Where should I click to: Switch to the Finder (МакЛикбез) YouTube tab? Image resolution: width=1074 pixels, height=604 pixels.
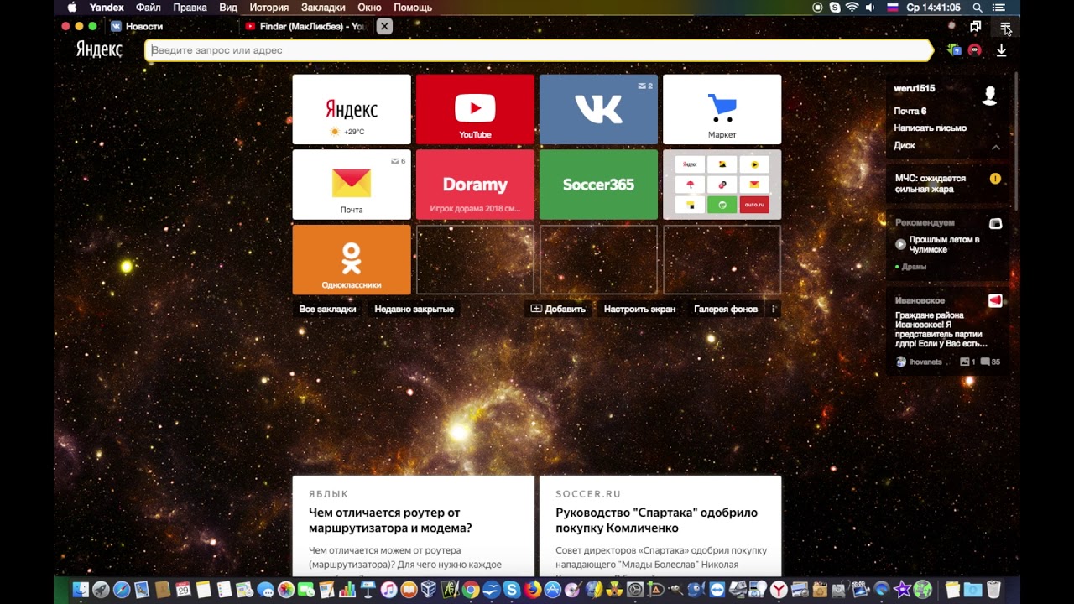pyautogui.click(x=306, y=27)
